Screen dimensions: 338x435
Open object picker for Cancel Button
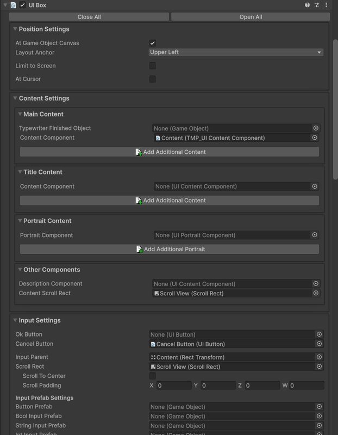[319, 344]
